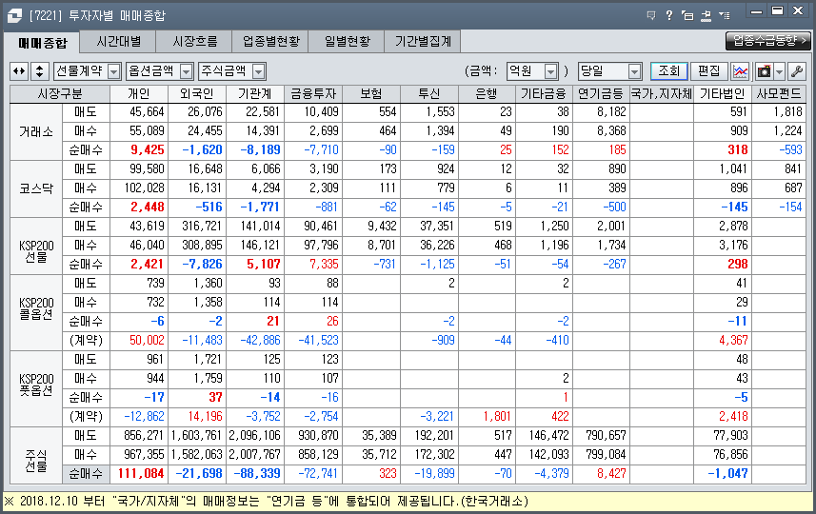
Task: Click the 기타법인 column header
Action: [723, 93]
